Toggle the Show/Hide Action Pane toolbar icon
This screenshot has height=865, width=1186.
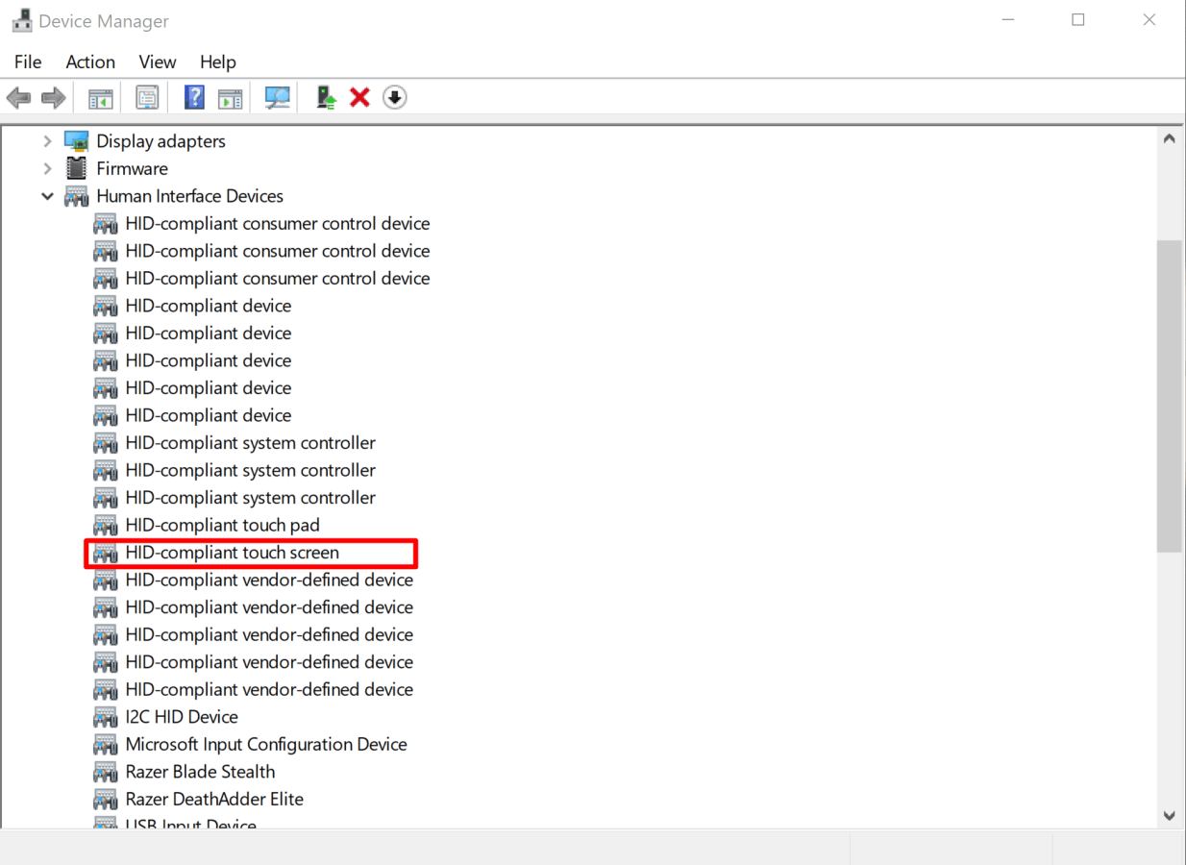230,97
